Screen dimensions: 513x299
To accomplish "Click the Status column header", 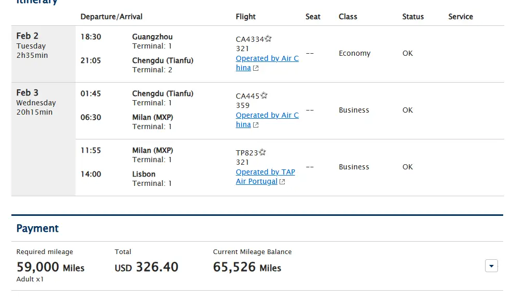I will (x=413, y=17).
